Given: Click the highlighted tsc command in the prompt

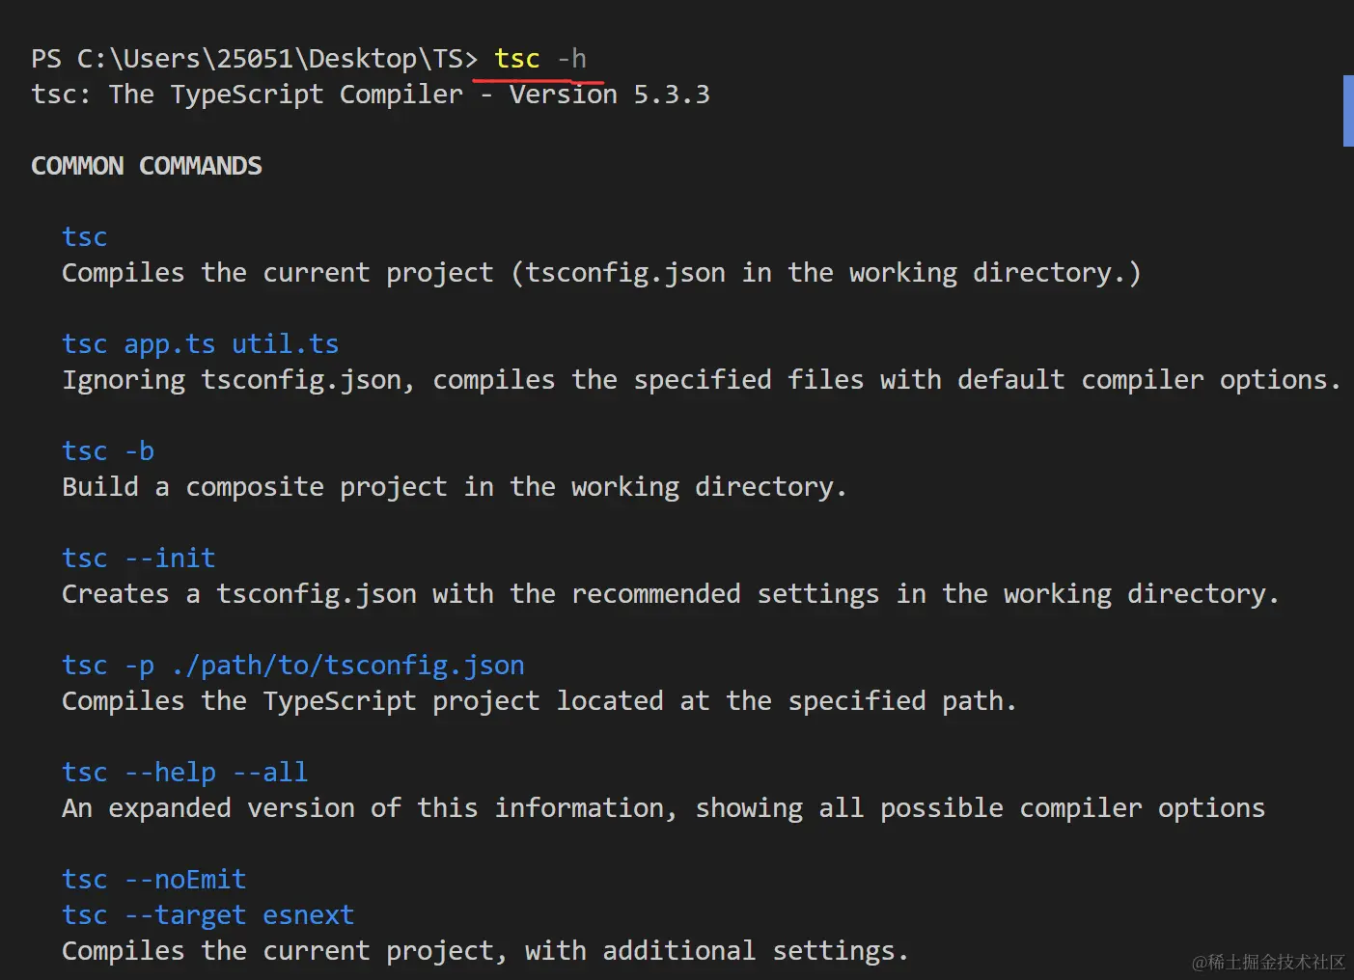Looking at the screenshot, I should pos(516,58).
